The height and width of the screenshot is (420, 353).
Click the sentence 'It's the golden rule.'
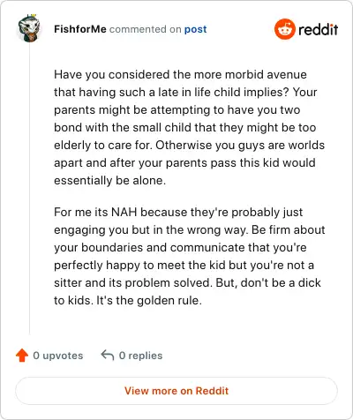point(149,300)
